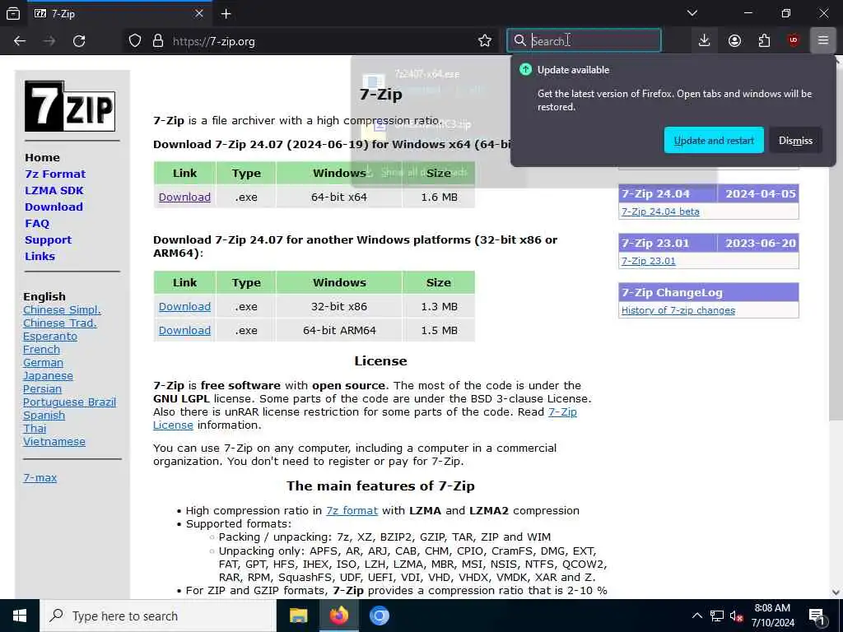The width and height of the screenshot is (843, 632).
Task: Open a new tab with the plus icon
Action: 226,14
